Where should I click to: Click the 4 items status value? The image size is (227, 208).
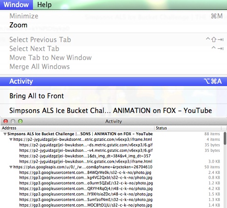coord(213,139)
